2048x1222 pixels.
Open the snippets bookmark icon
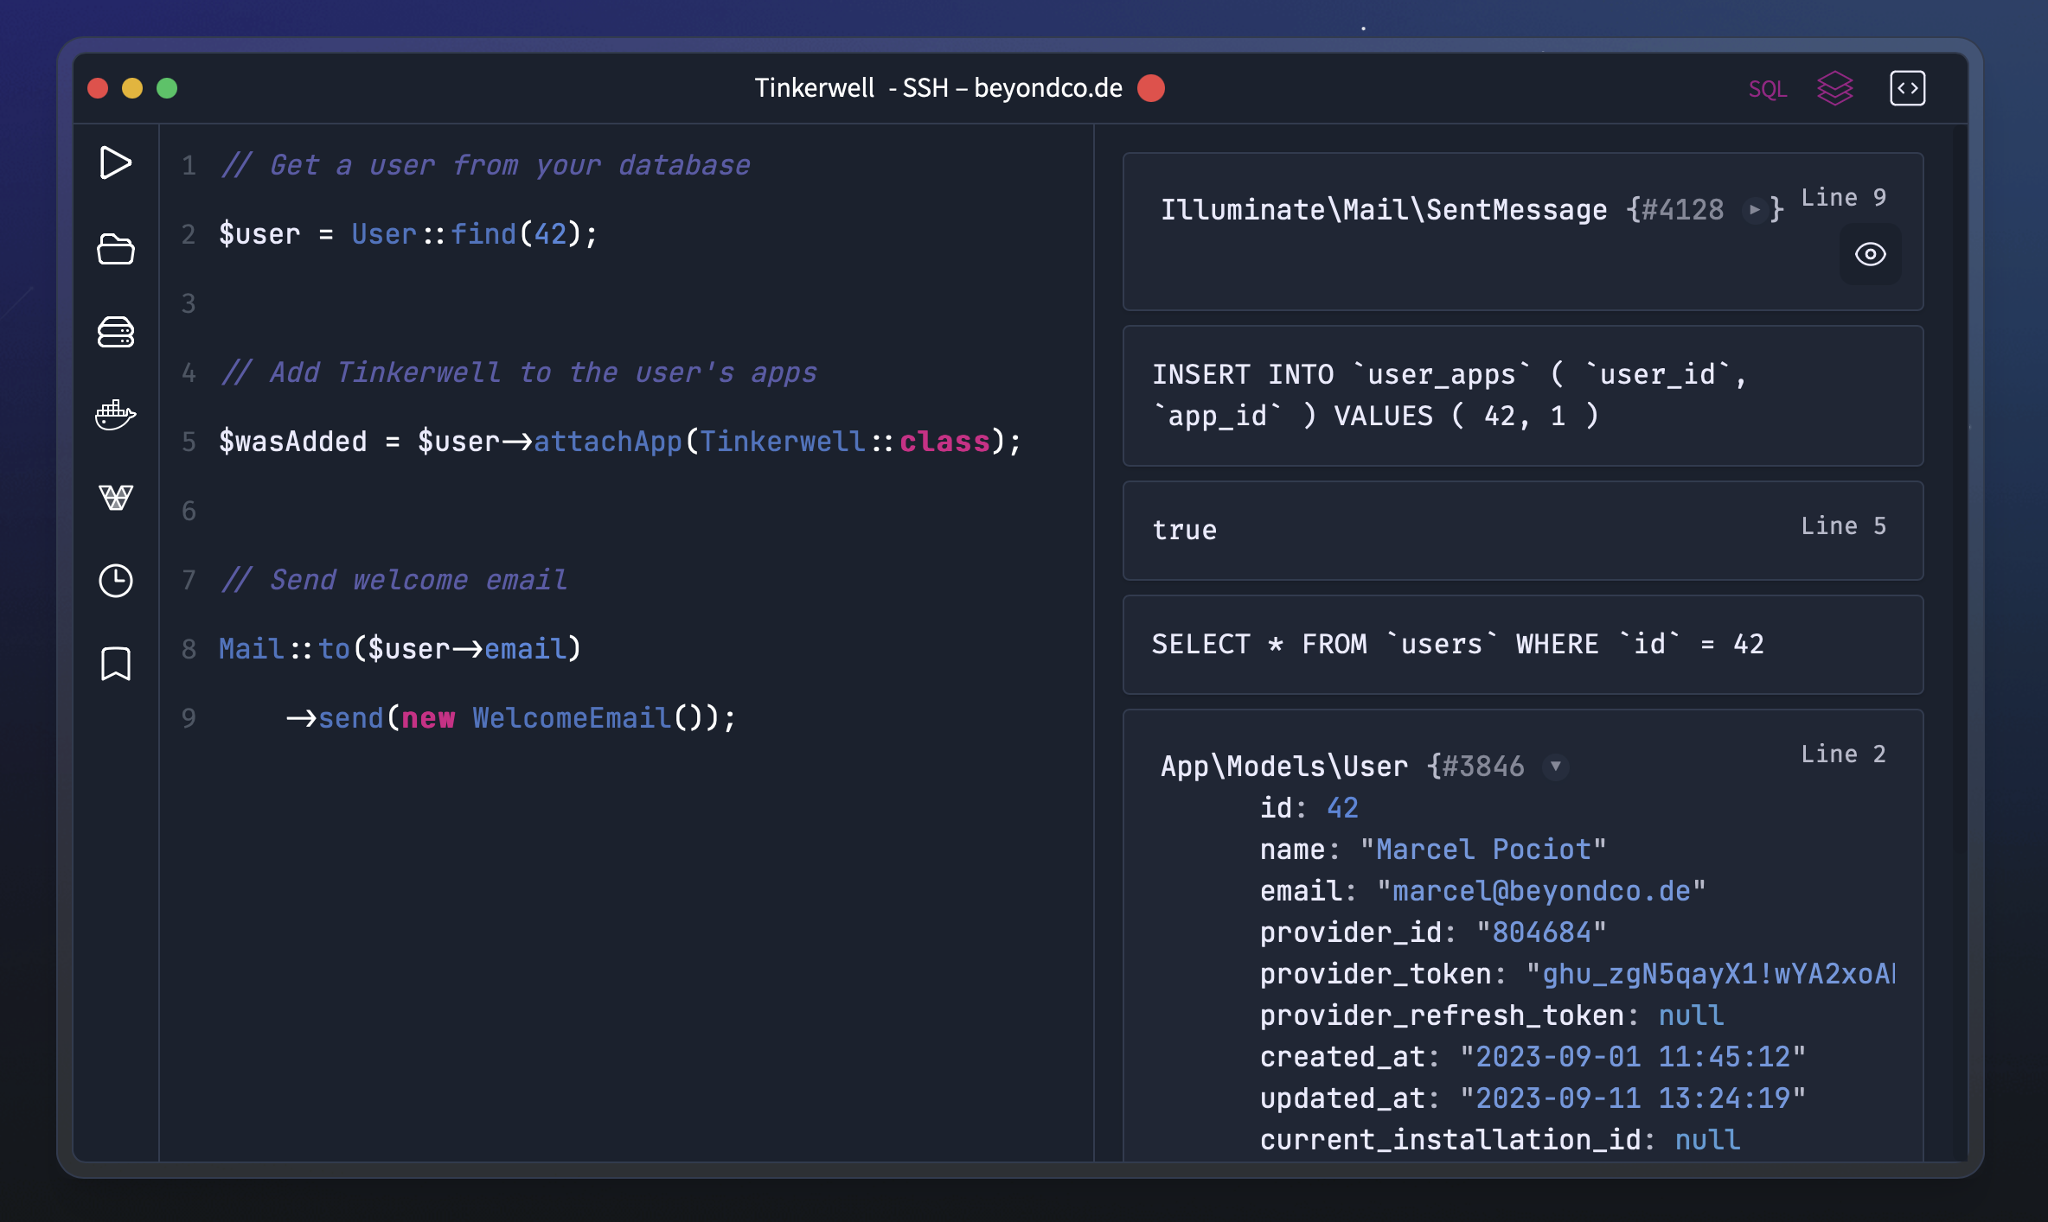(115, 664)
